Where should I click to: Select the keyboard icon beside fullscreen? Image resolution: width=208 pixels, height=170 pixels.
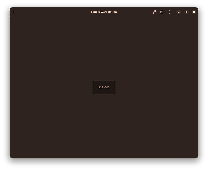click(x=162, y=12)
